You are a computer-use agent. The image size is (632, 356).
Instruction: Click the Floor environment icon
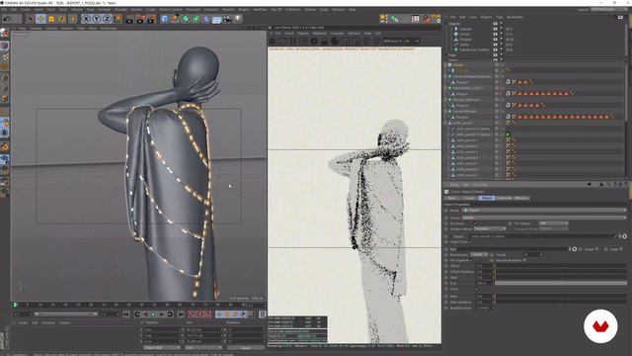[x=217, y=19]
